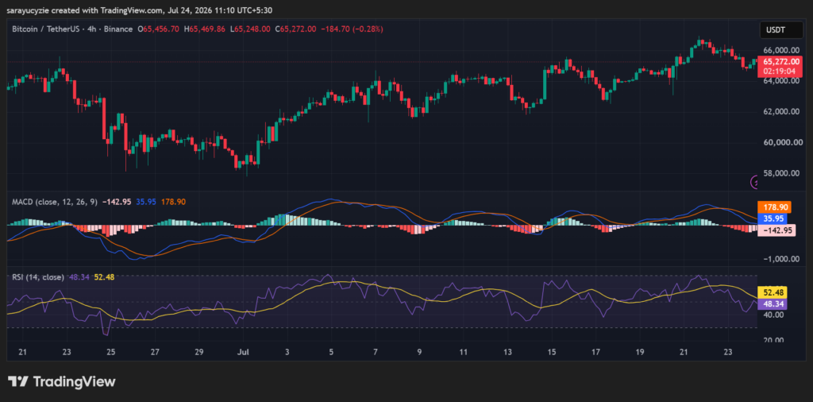This screenshot has height=402, width=813.
Task: Click the 64,000.00 price scale label
Action: coord(780,81)
